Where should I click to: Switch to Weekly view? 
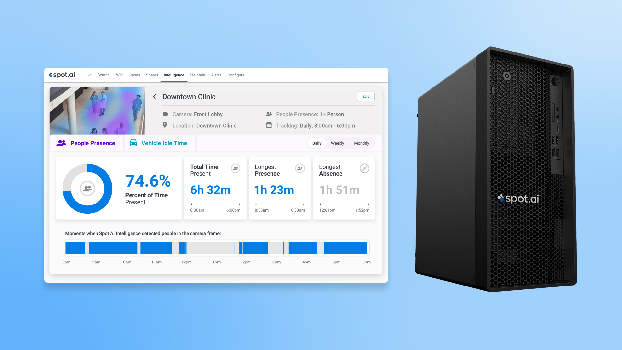point(337,143)
